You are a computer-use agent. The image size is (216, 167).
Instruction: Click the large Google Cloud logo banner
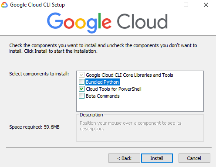click(108, 22)
